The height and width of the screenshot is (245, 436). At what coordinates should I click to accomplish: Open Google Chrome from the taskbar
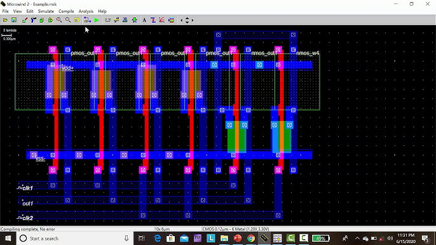[251, 238]
